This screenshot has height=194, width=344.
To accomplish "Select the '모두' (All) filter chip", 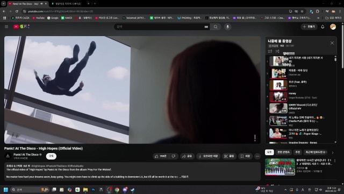I will tap(269, 152).
